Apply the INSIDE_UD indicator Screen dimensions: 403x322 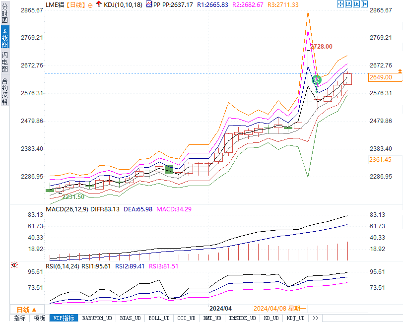pos(242,318)
